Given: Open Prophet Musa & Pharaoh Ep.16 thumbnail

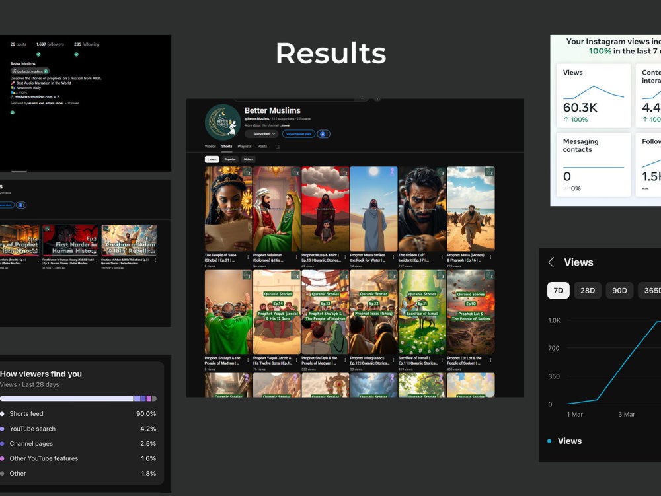Looking at the screenshot, I should [471, 209].
